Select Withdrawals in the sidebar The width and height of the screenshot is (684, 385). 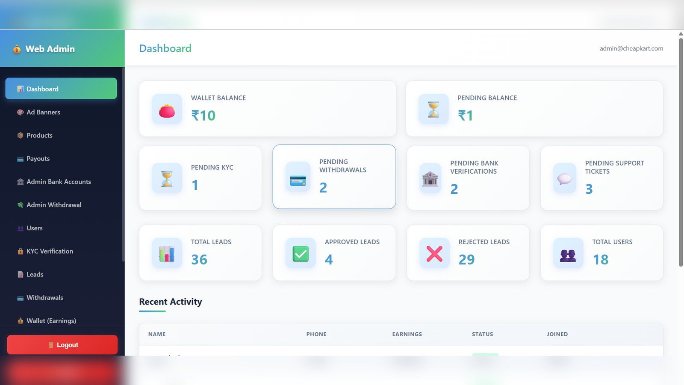pos(61,297)
